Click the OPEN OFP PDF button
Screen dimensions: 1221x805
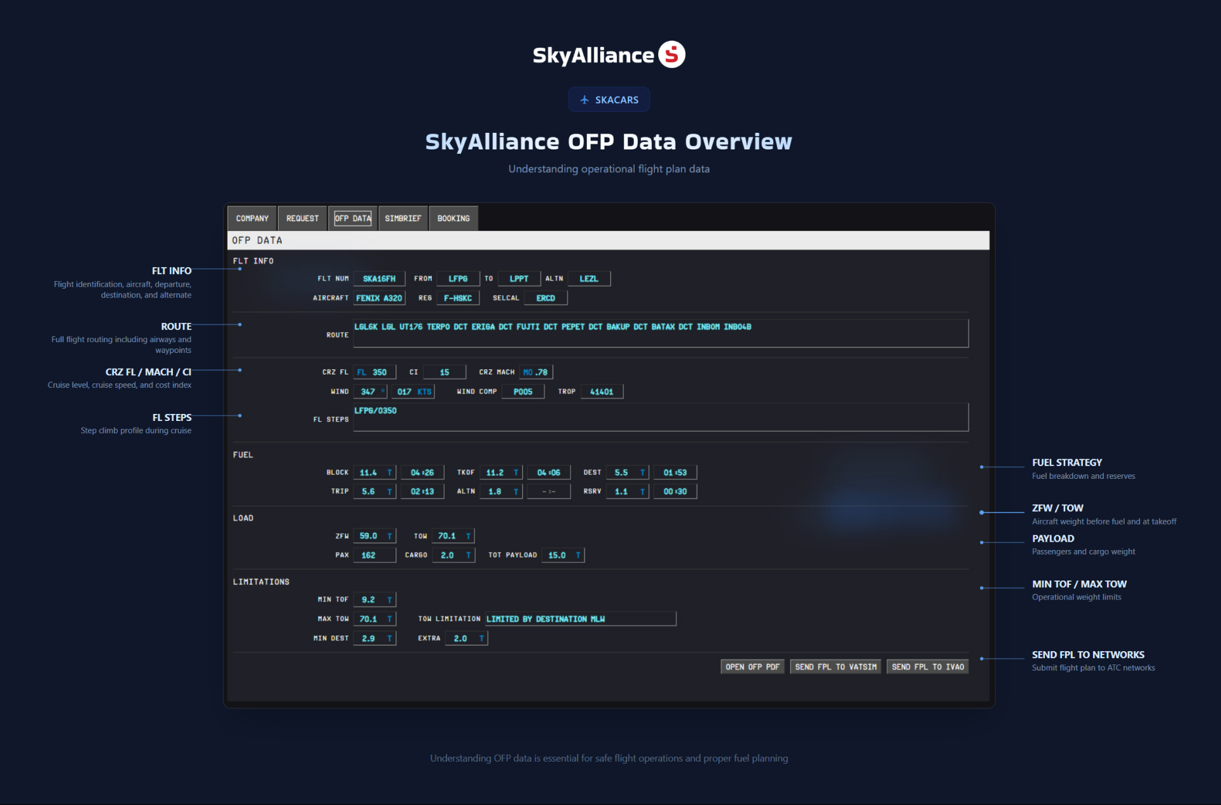[752, 666]
